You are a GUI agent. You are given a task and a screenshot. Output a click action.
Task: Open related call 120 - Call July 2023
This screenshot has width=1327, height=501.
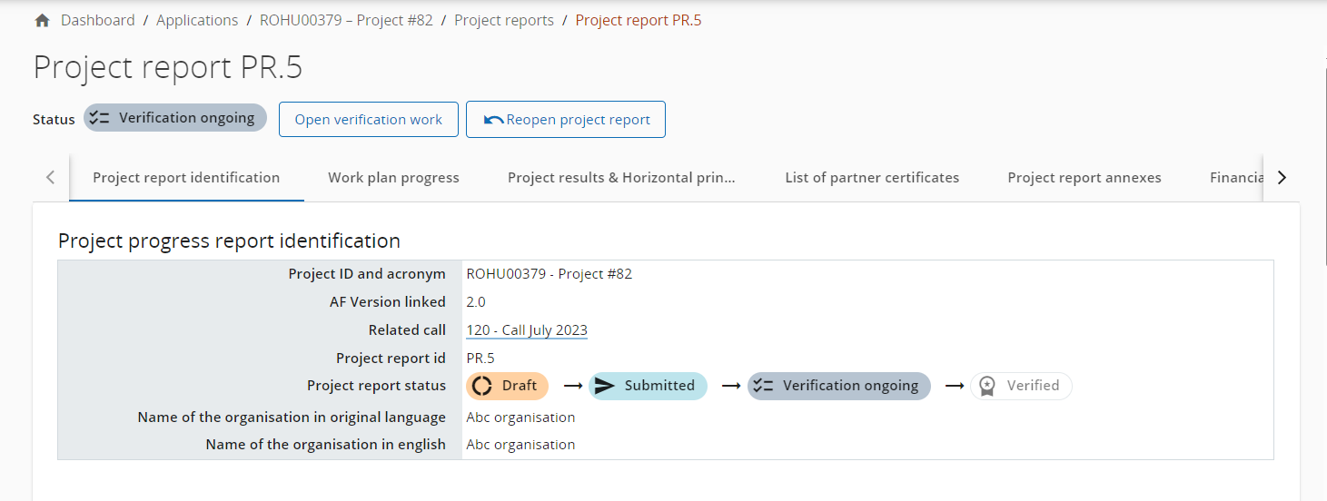[527, 330]
